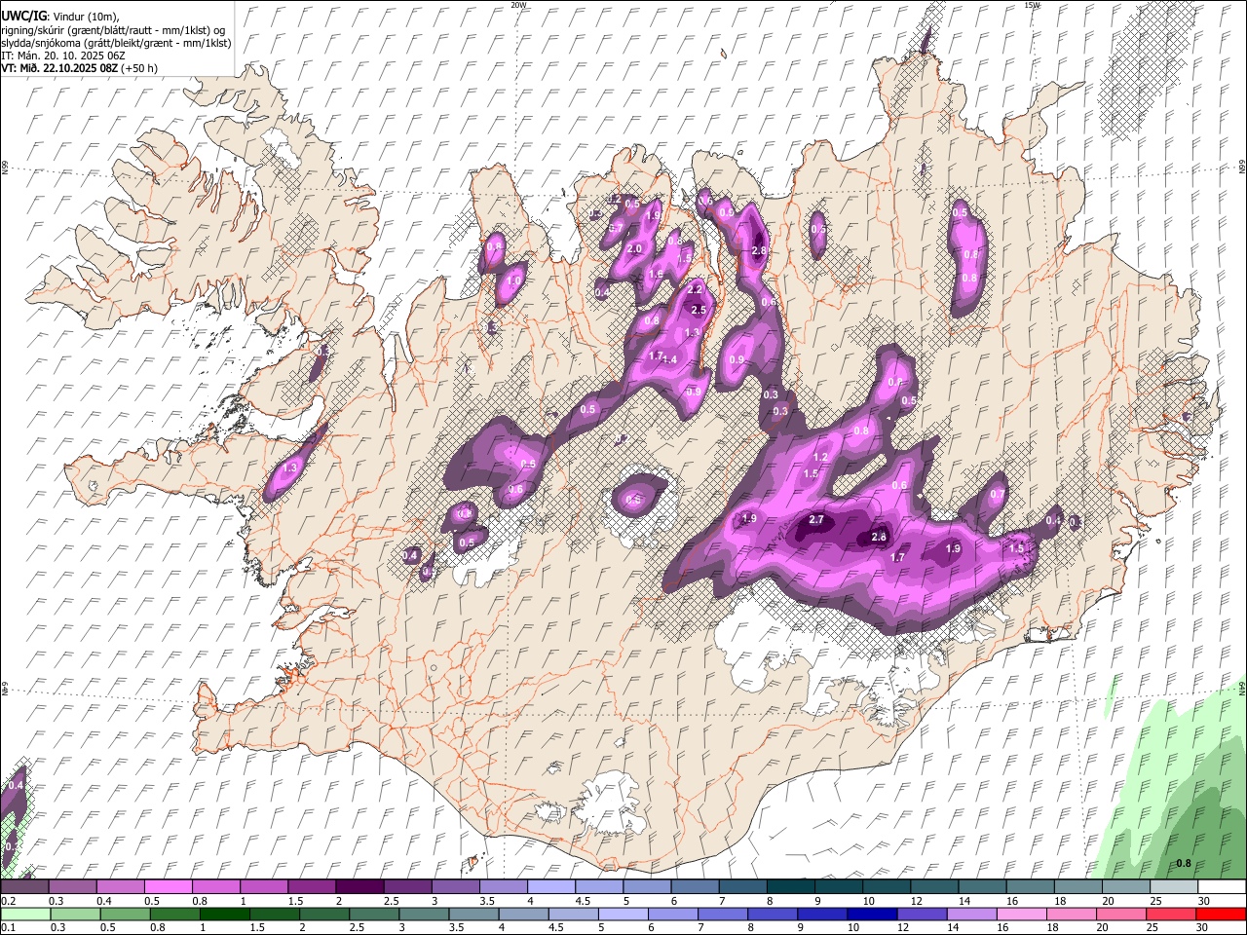Click the 2.7 precipitation value on the map
This screenshot has height=935, width=1247.
pyautogui.click(x=816, y=520)
